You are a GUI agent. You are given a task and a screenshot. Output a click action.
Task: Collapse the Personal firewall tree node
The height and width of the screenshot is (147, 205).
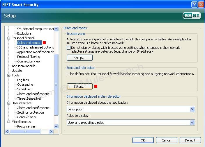click(x=9, y=38)
